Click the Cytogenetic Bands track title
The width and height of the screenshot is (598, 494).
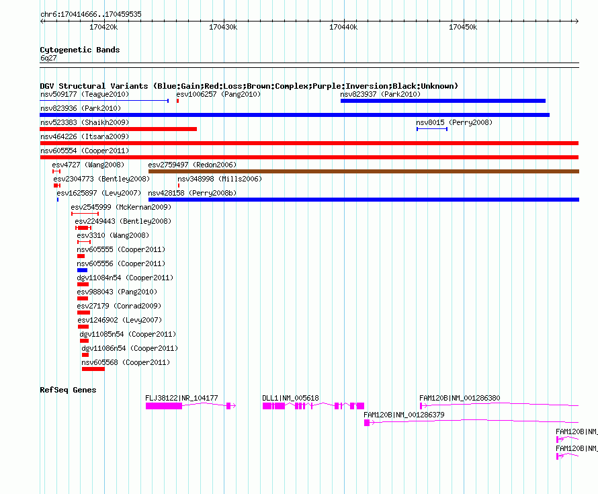(x=80, y=50)
